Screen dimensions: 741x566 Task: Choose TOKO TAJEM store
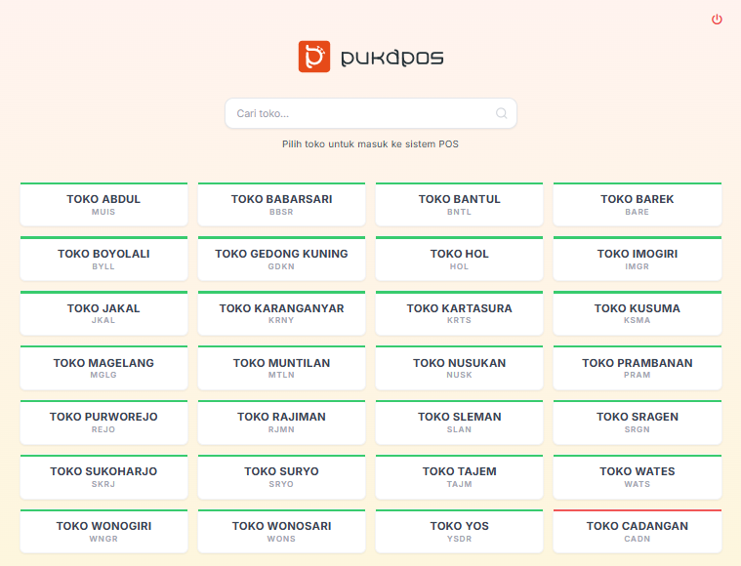(459, 476)
